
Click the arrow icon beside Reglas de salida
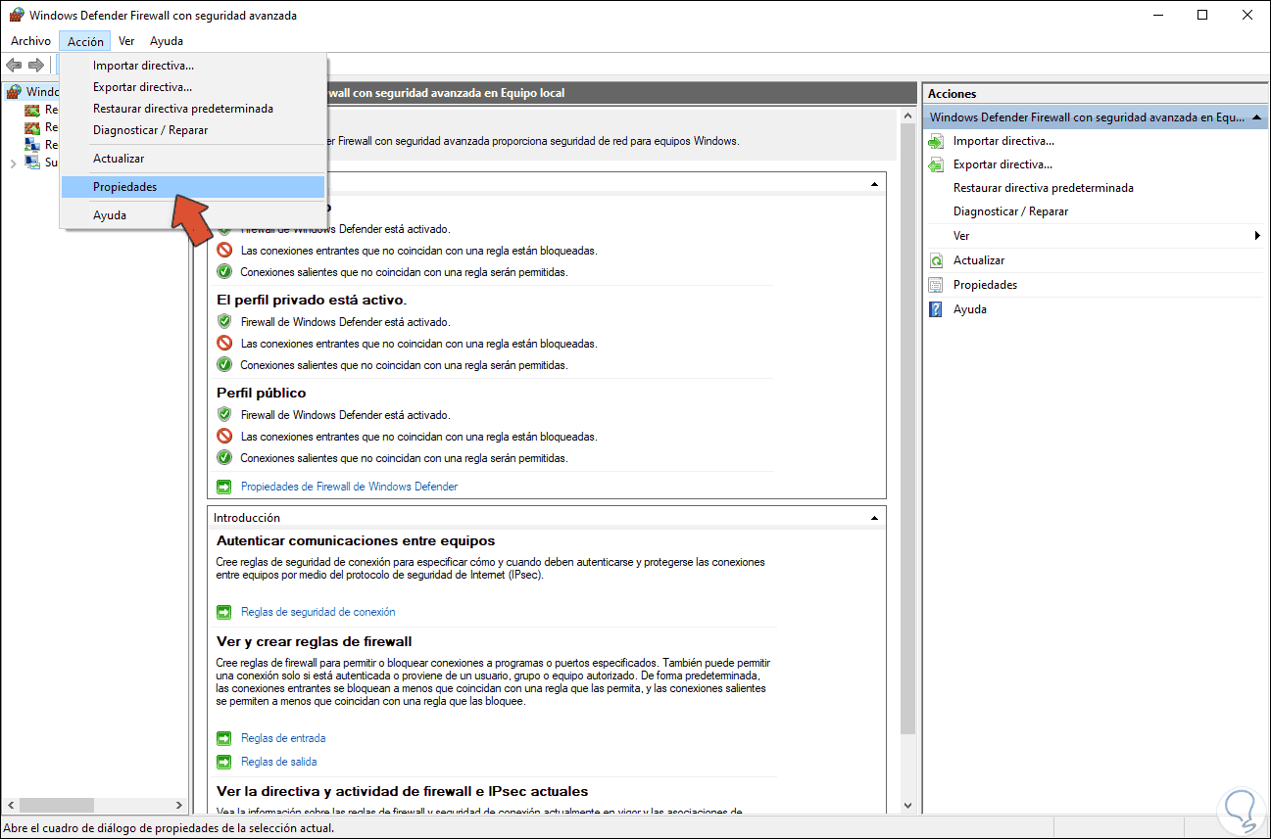[x=223, y=762]
